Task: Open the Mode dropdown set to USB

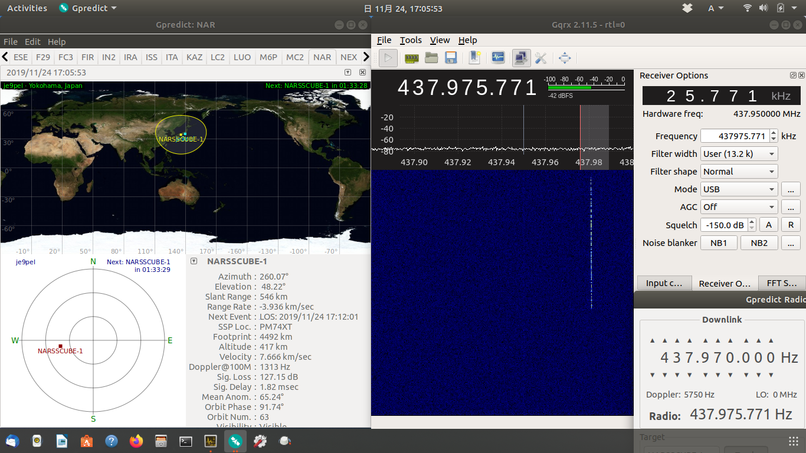Action: click(739, 189)
